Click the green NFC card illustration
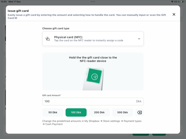This screenshot has height=139, width=186. click(94, 76)
